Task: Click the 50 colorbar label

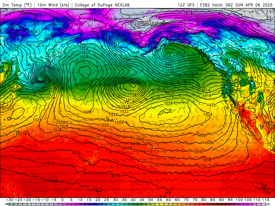Action: [151, 200]
